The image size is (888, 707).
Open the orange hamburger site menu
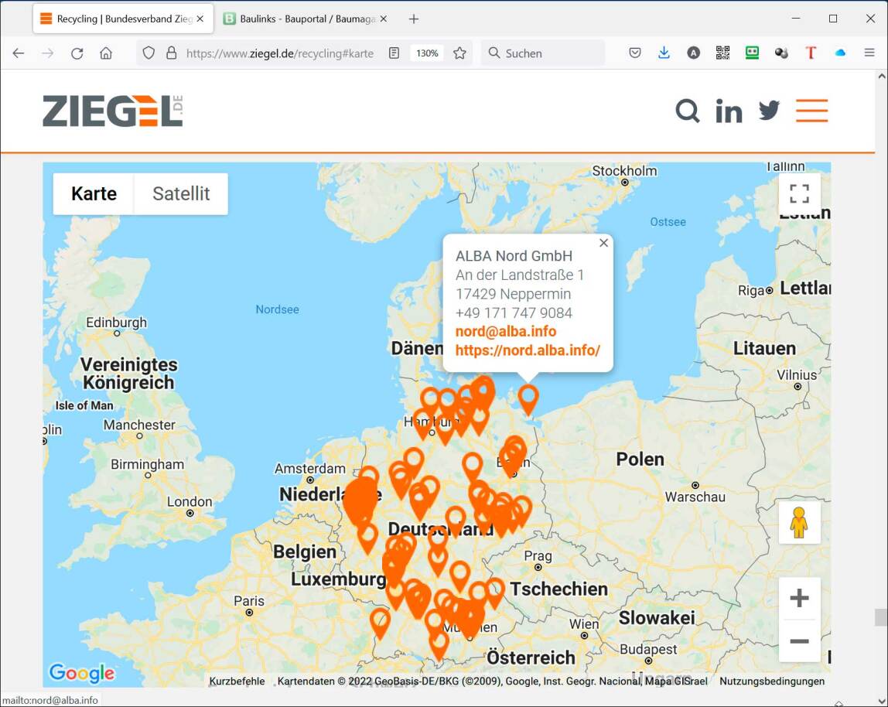(x=811, y=111)
